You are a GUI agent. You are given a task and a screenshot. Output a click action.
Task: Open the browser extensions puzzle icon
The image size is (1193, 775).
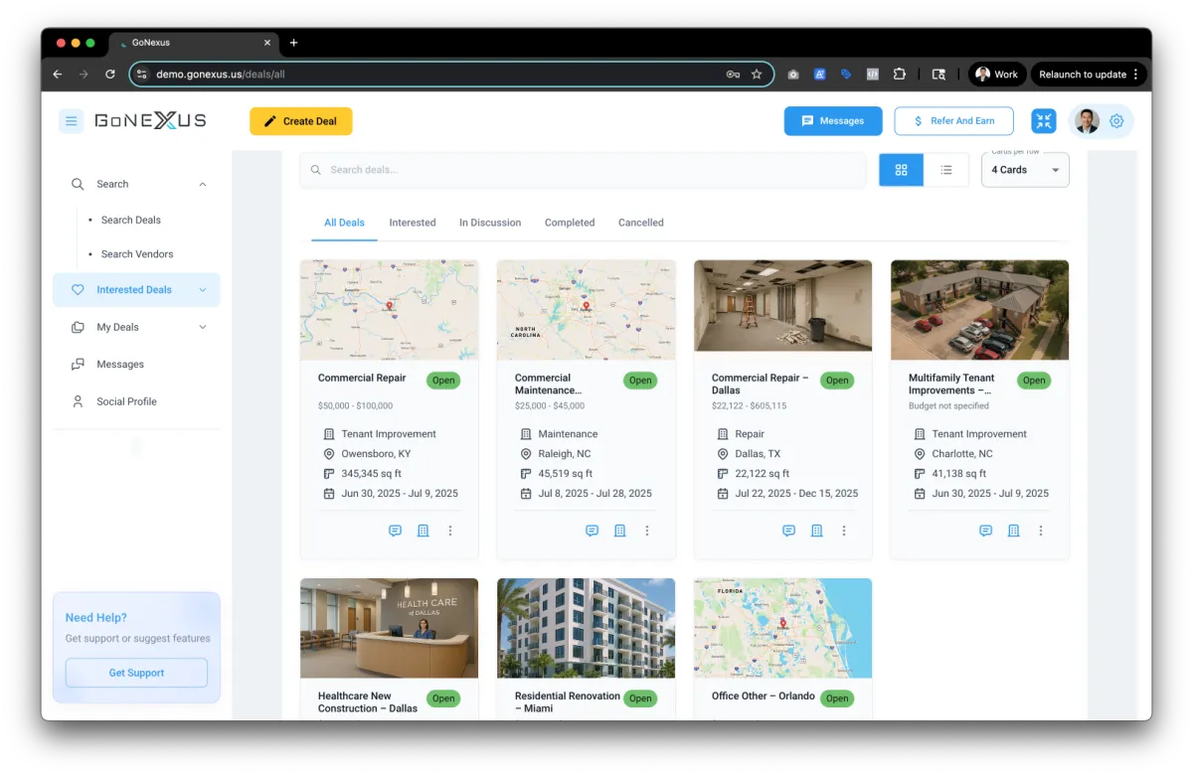coord(900,75)
